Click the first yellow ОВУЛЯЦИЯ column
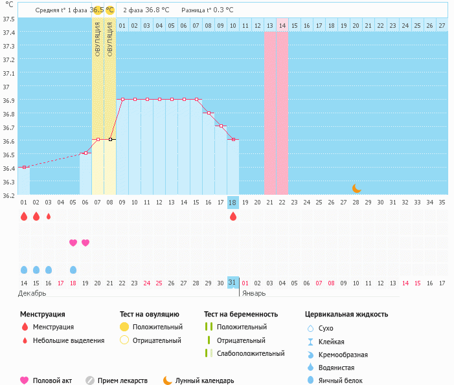The width and height of the screenshot is (454, 385). click(98, 39)
